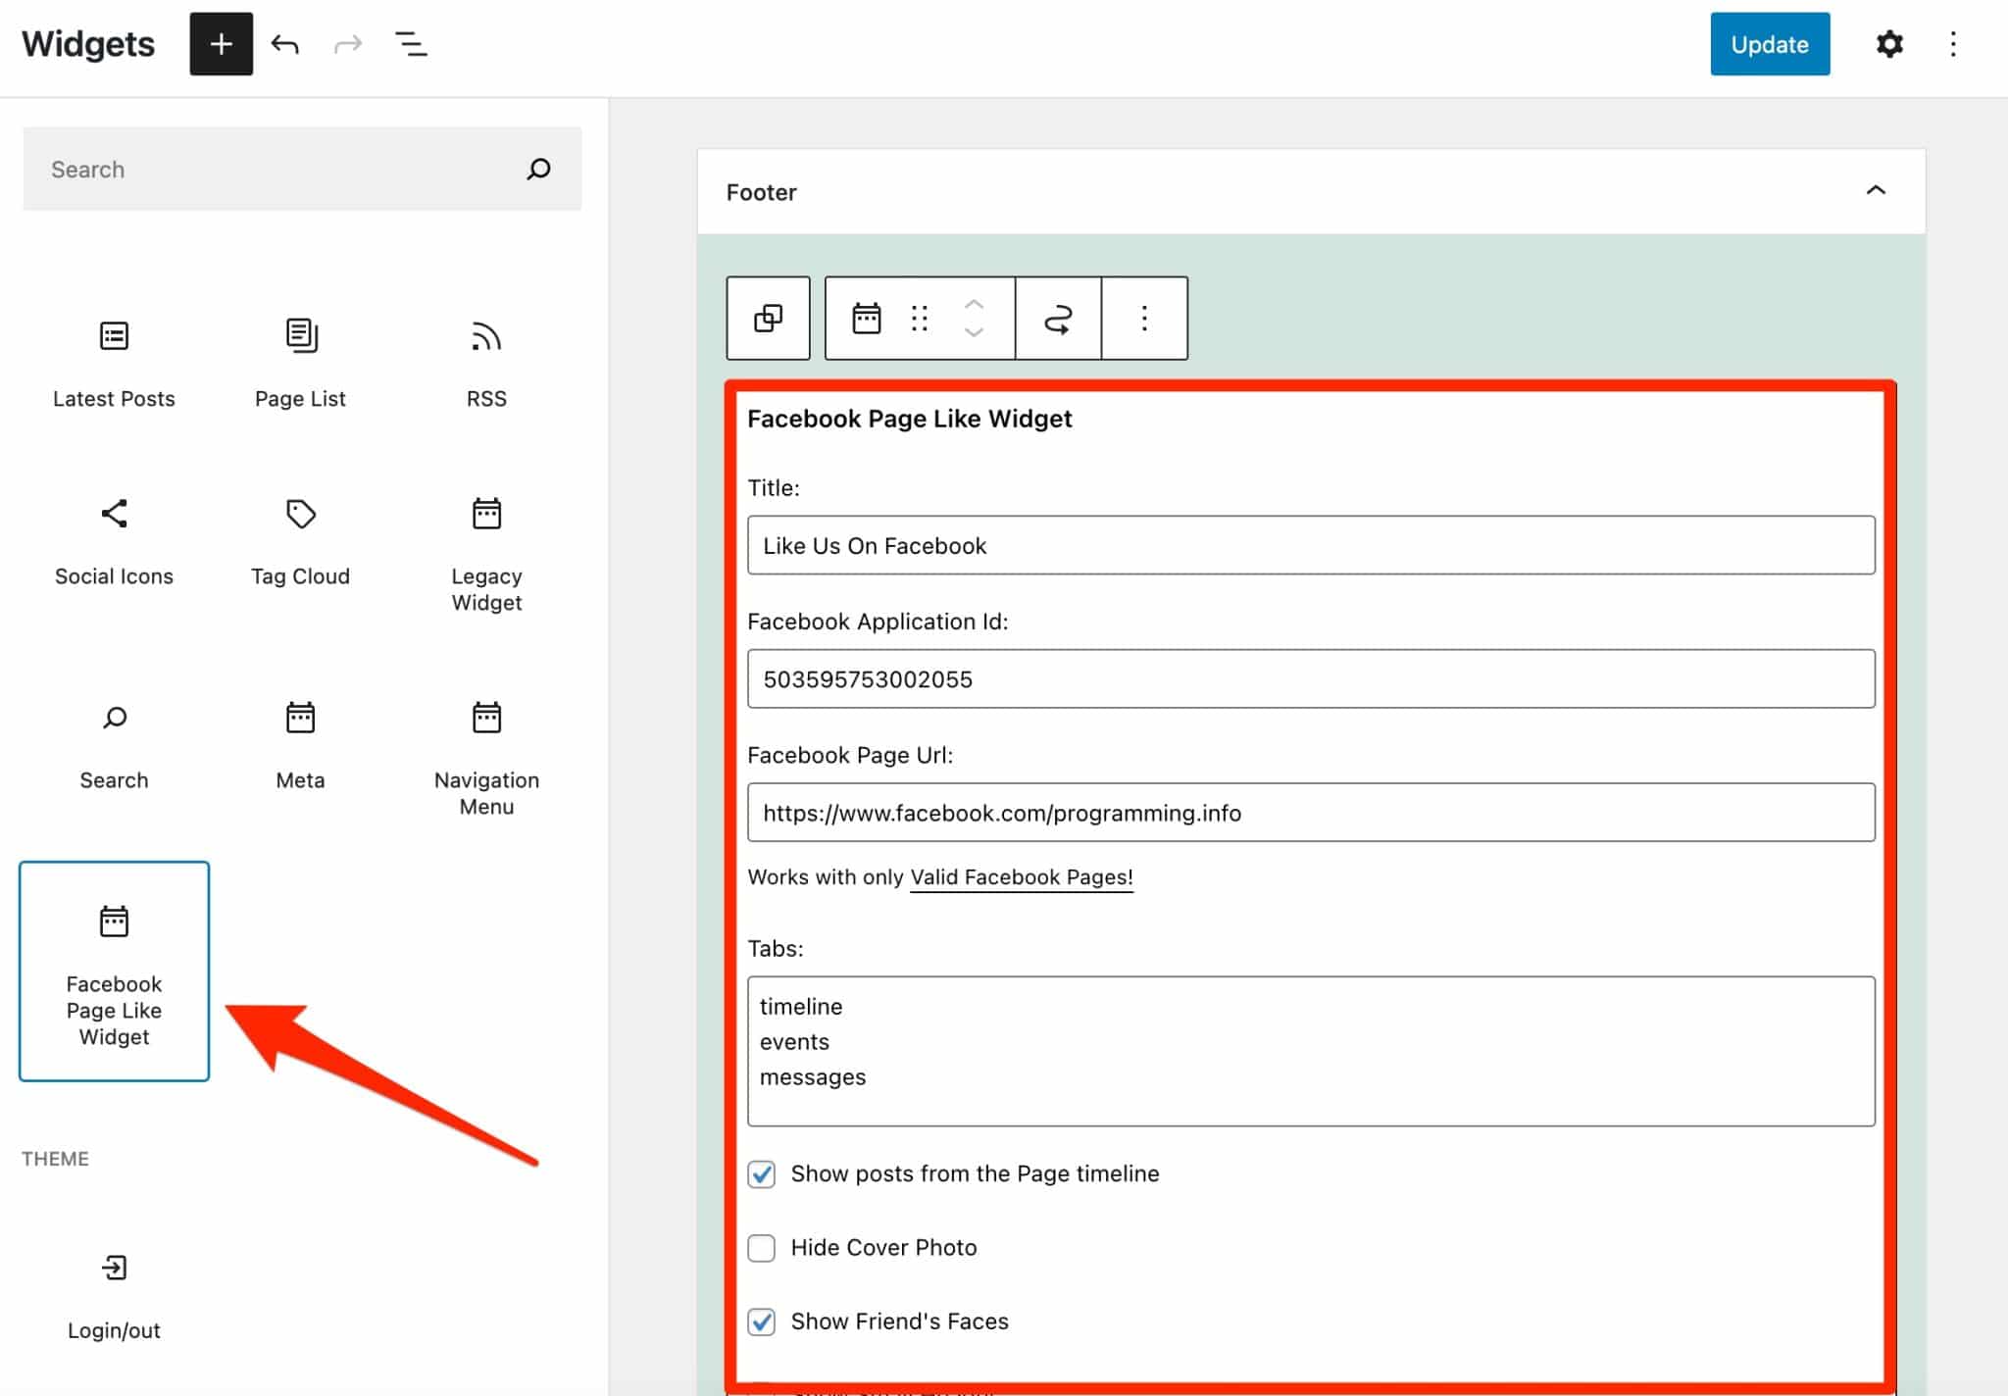Undo the last change
Image resolution: width=2008 pixels, height=1396 pixels.
(x=285, y=44)
